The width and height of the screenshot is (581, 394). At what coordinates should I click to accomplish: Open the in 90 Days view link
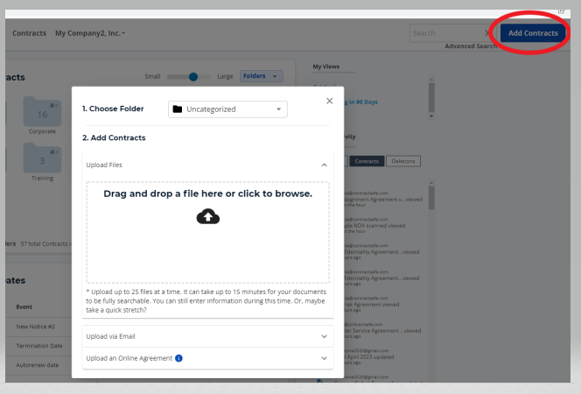coord(360,102)
